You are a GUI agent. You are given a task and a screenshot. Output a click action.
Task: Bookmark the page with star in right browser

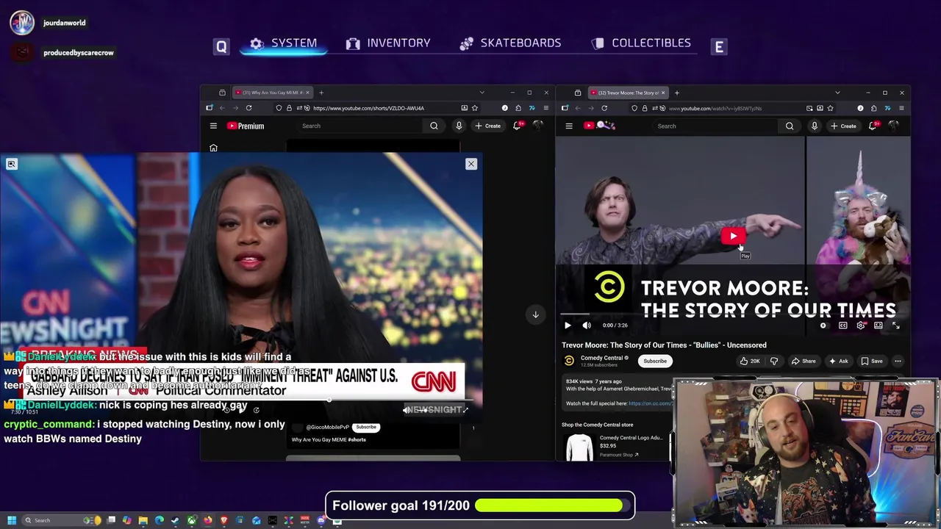pos(831,108)
